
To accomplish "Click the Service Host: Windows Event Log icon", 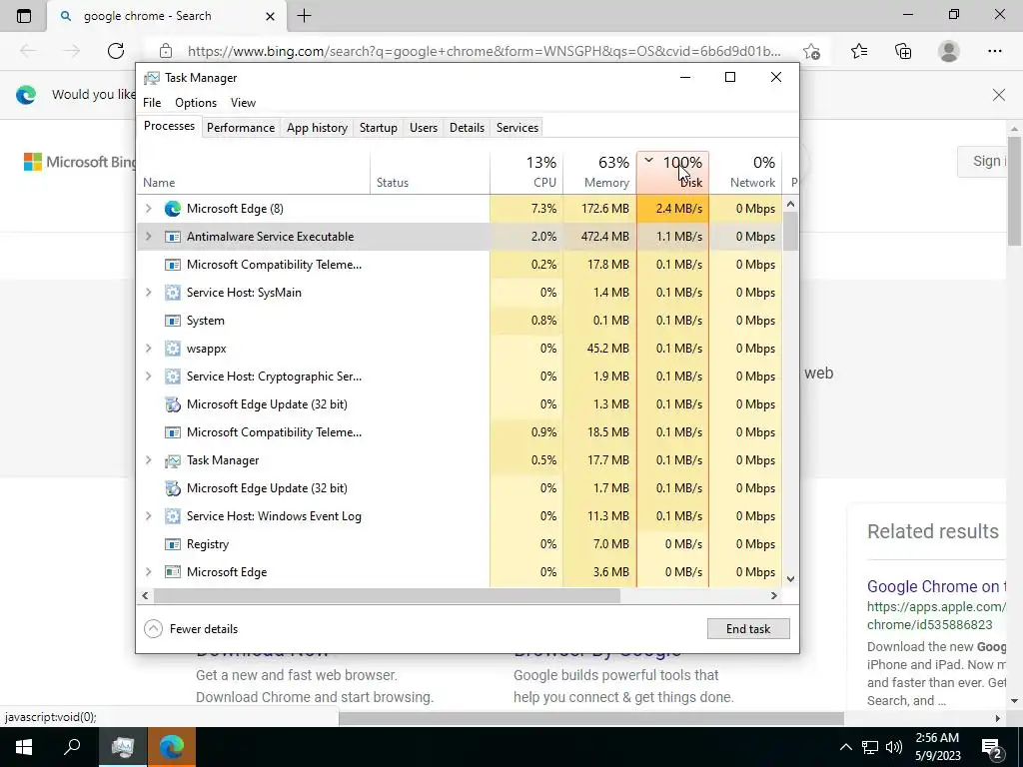I will 172,516.
